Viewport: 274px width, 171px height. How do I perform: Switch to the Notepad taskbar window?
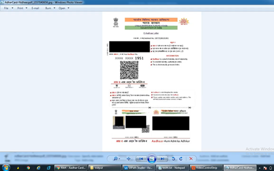tap(172, 168)
